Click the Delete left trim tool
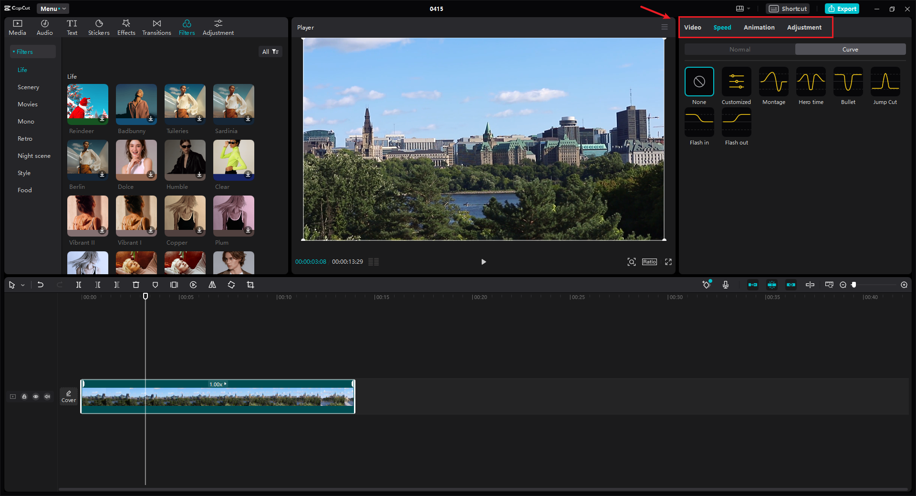Viewport: 916px width, 496px height. (98, 285)
